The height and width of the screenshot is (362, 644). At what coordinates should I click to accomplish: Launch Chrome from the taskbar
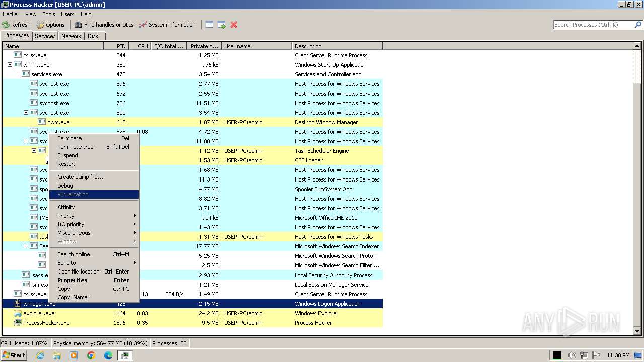(91, 355)
